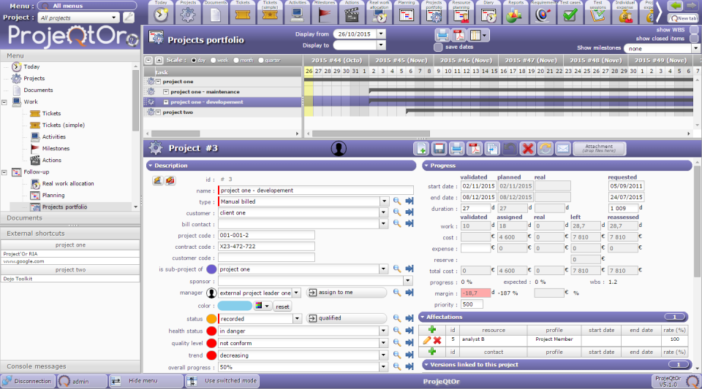
Task: Go to customer client one details
Action: 409,212
